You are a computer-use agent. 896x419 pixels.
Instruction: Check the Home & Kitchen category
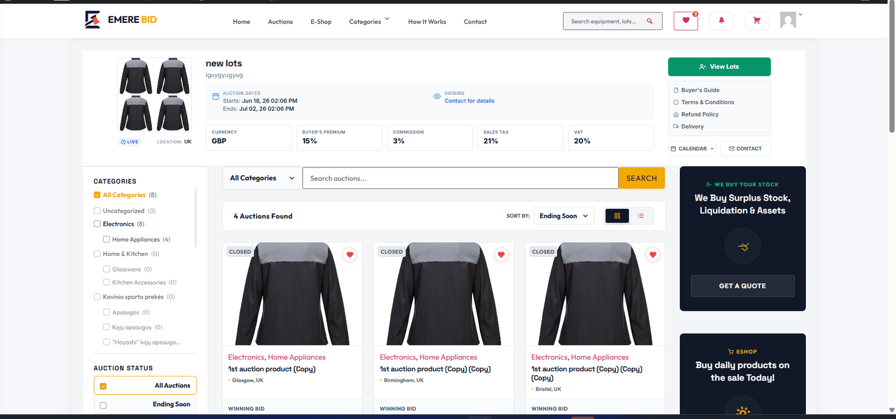coord(97,254)
